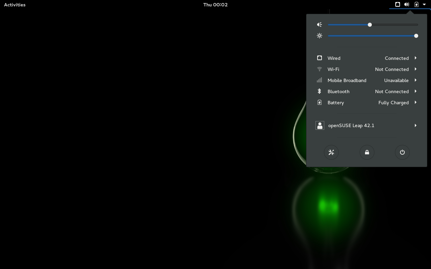This screenshot has width=431, height=269.
Task: Click the brightness sun icon
Action: point(320,36)
